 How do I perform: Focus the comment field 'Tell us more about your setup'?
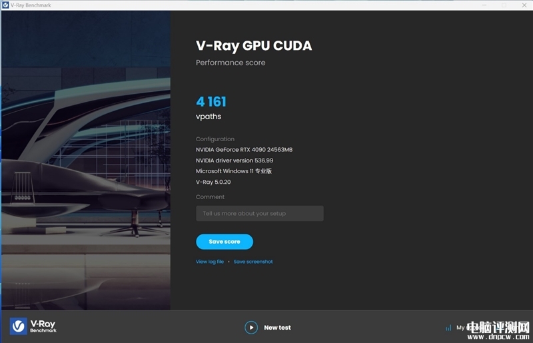260,214
